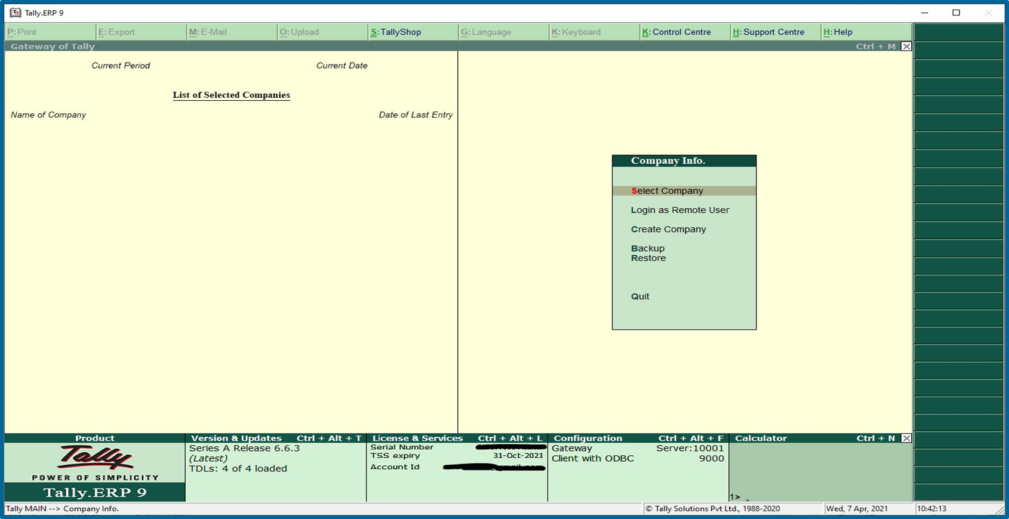The height and width of the screenshot is (519, 1009).
Task: Open the Export toolbar option
Action: [141, 32]
